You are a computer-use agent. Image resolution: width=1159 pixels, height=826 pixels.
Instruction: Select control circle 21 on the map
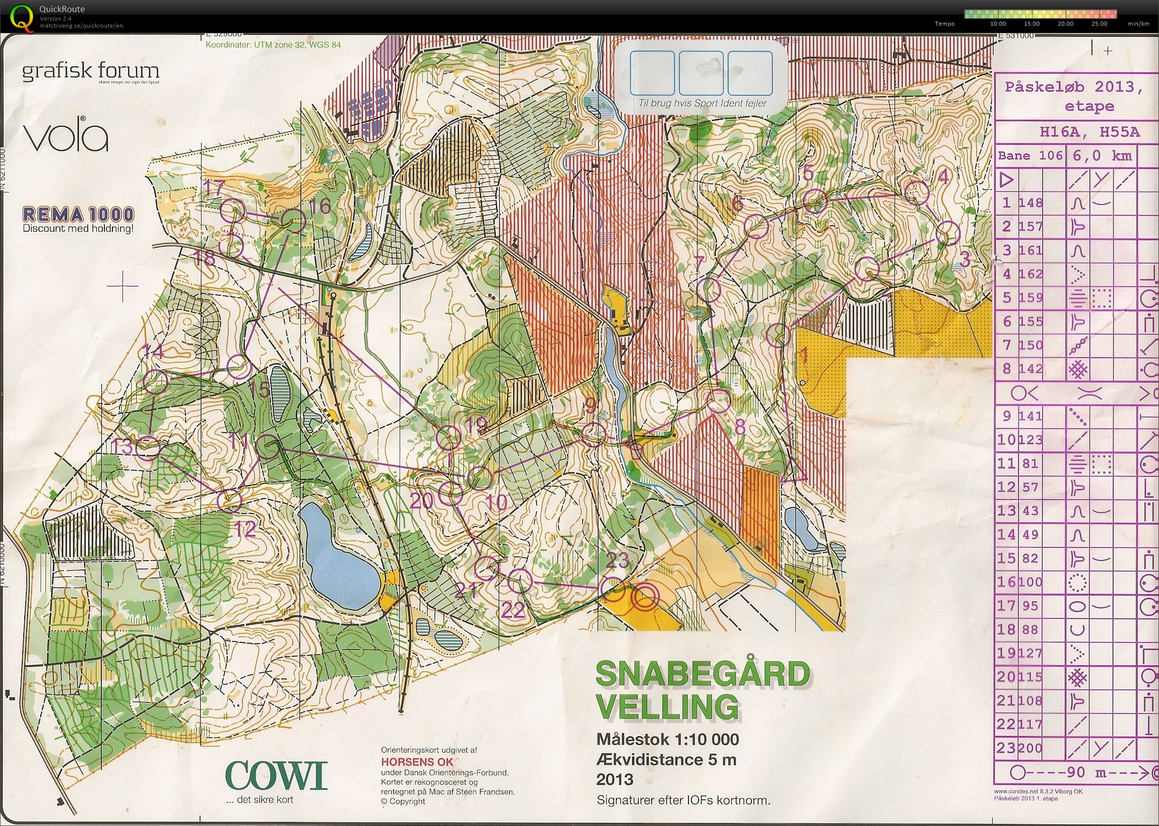486,569
